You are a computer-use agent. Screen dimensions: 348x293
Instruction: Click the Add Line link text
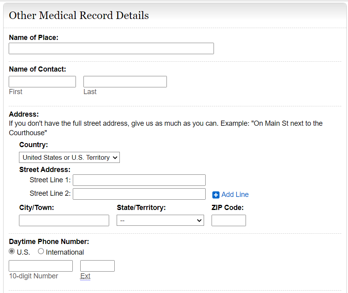point(235,195)
